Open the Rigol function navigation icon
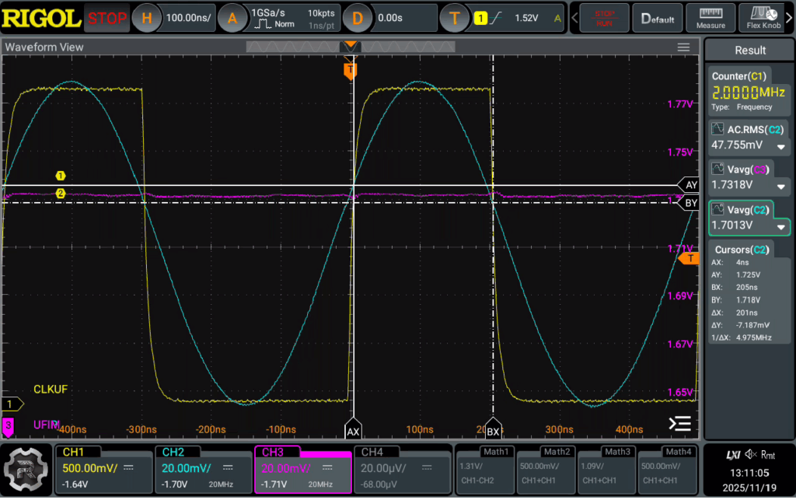 tap(26, 470)
